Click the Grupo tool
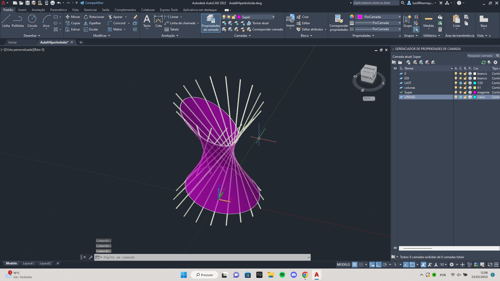The image size is (500, 281). pyautogui.click(x=407, y=21)
